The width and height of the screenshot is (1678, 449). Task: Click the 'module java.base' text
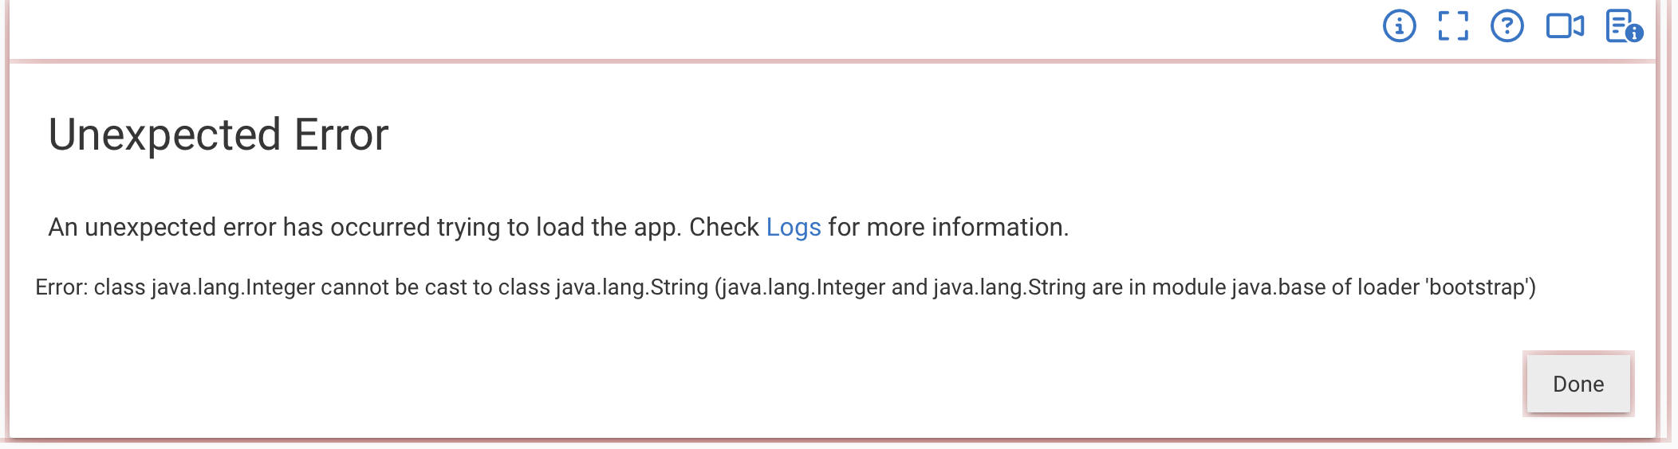pyautogui.click(x=1239, y=287)
